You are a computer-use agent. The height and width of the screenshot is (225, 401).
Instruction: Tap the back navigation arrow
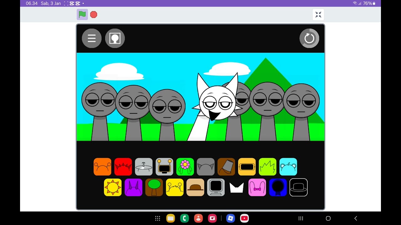[x=356, y=218]
